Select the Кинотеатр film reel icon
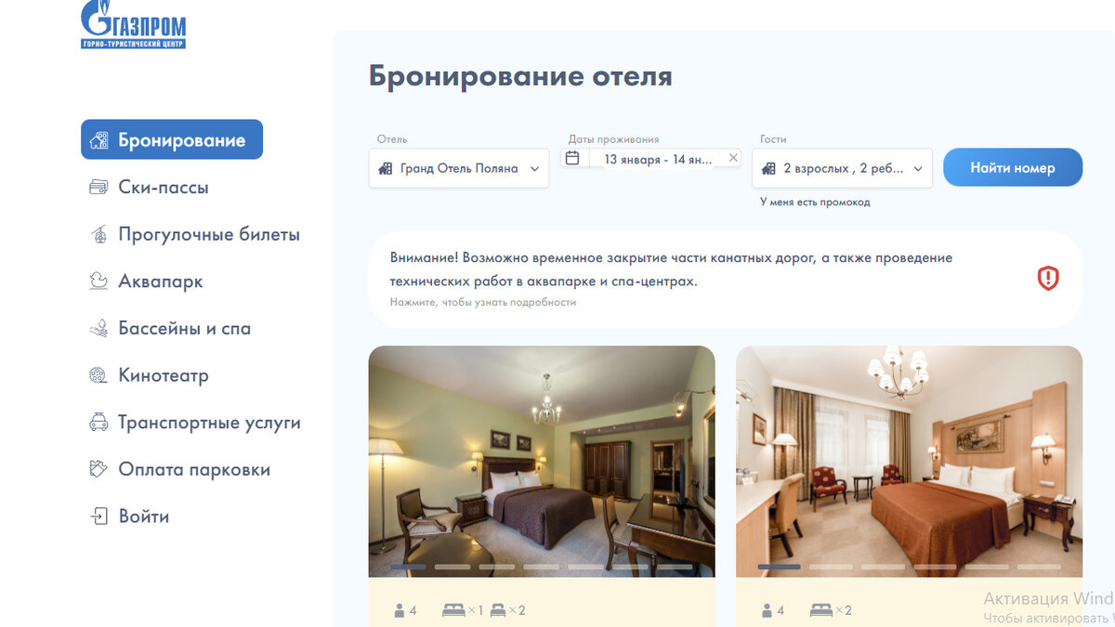 point(98,375)
